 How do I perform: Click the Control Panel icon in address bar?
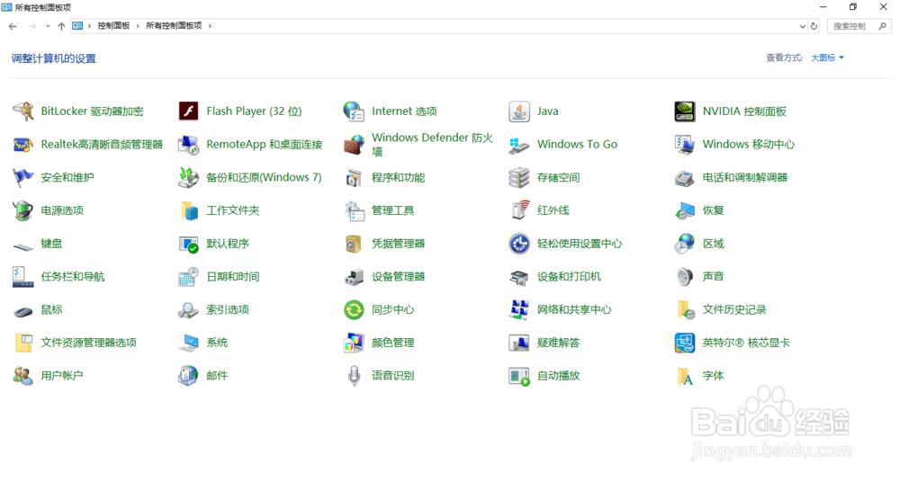point(77,26)
